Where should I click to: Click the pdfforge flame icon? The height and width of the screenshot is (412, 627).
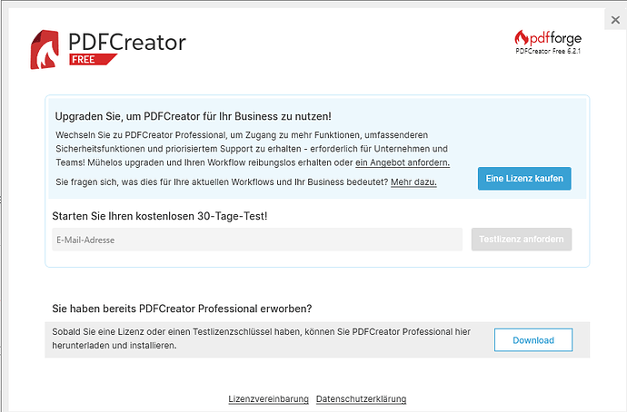pyautogui.click(x=522, y=38)
